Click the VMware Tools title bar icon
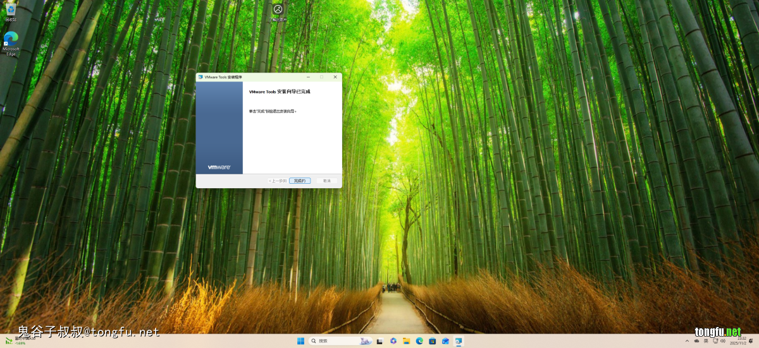 coord(201,77)
